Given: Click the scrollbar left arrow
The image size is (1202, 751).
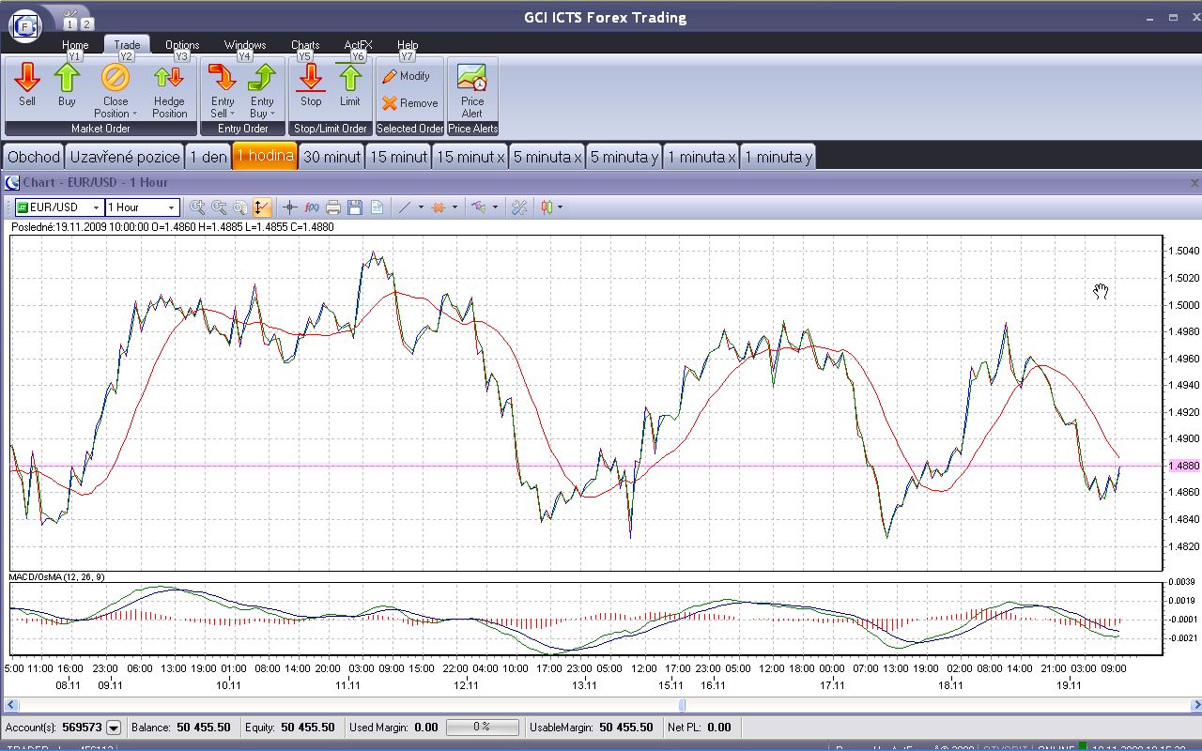Looking at the screenshot, I should [x=10, y=705].
